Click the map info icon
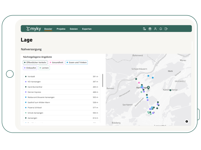The image size is (201, 150). point(187,122)
